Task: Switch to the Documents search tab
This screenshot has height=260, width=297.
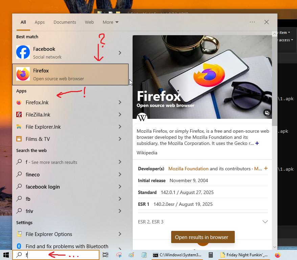Action: (x=65, y=22)
